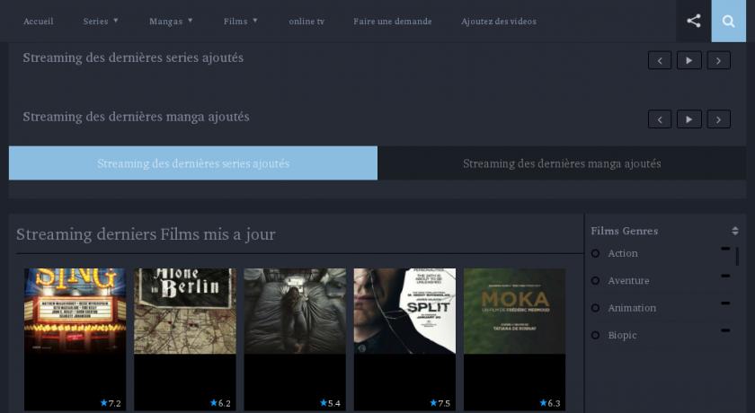Expand the Mangas dropdown menu
Image resolution: width=755 pixels, height=413 pixels.
171,22
